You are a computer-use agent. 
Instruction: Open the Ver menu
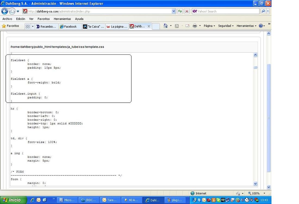(x=31, y=19)
